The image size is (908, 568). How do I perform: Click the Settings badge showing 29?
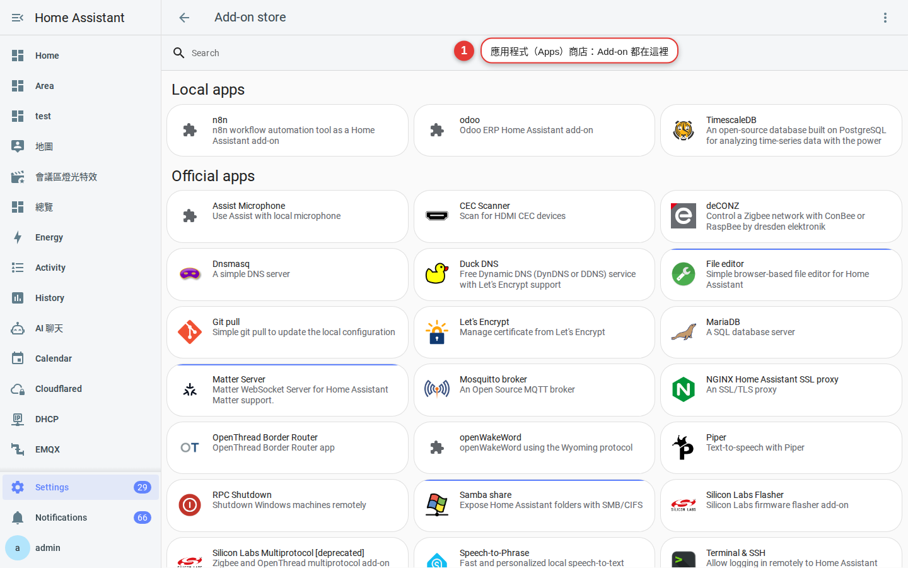(143, 487)
